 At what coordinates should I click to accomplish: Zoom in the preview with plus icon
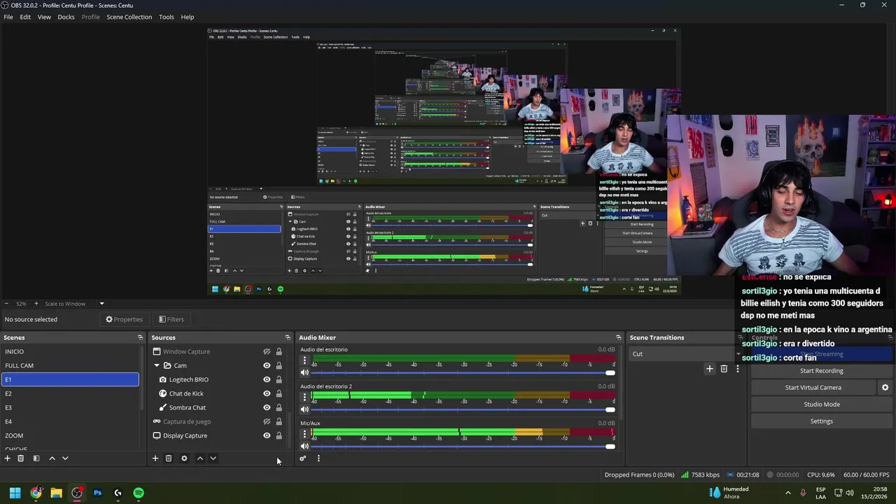(x=36, y=304)
